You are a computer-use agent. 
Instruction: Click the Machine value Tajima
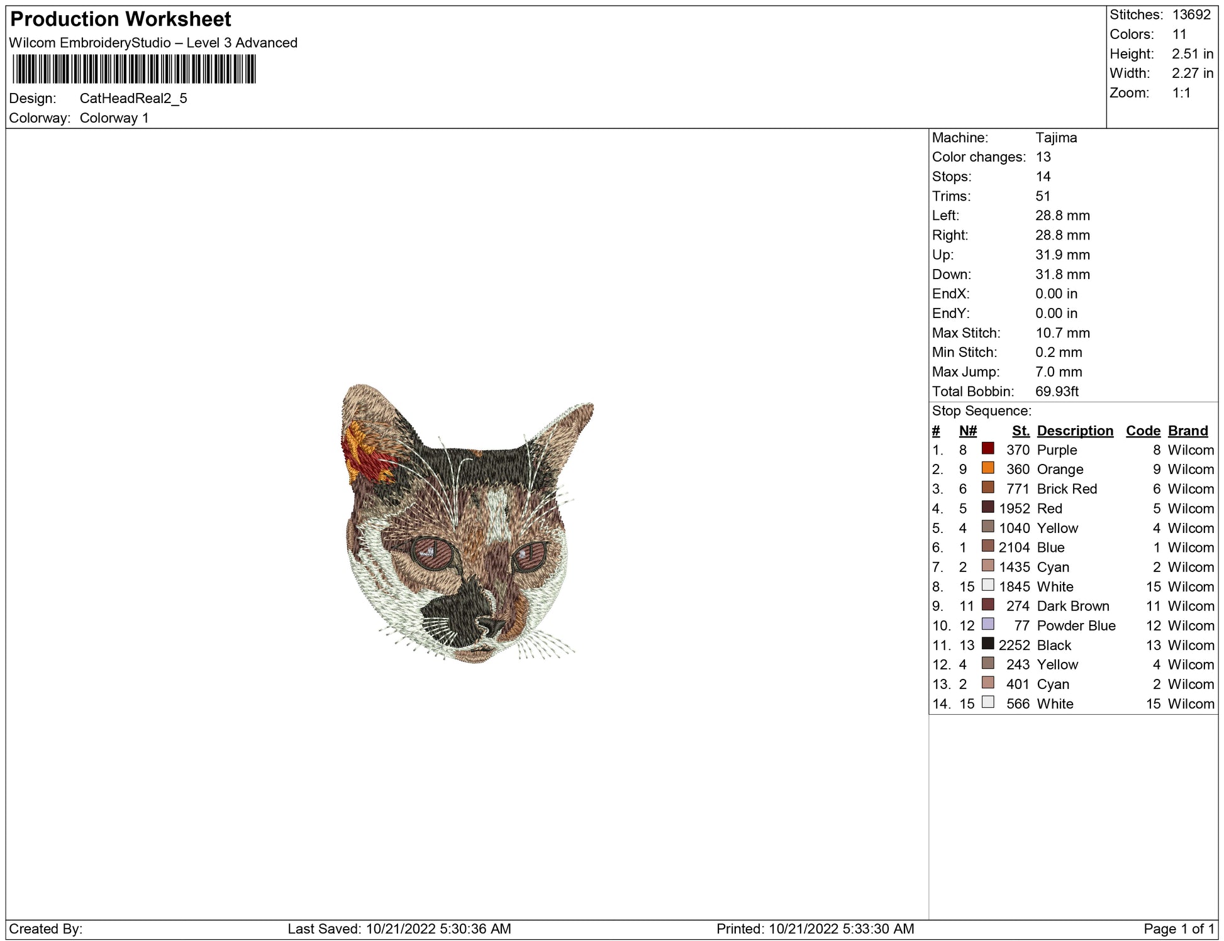pos(1056,138)
